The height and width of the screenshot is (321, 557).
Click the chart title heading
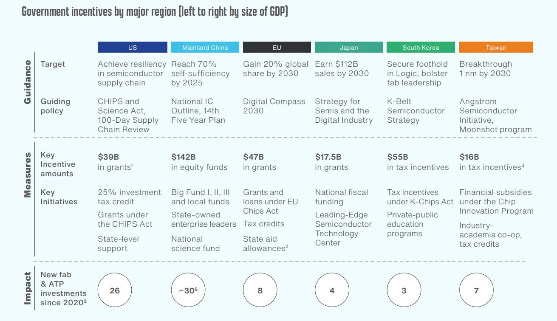coord(155,11)
